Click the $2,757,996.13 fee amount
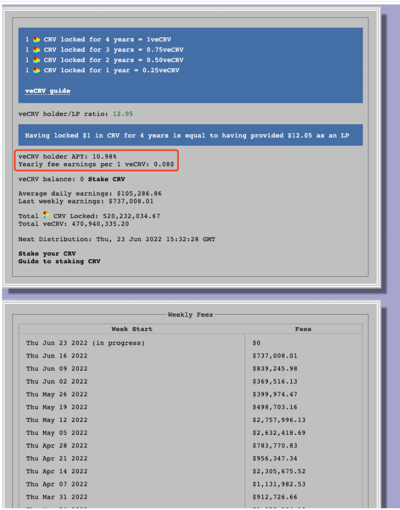The width and height of the screenshot is (400, 510). tap(279, 420)
